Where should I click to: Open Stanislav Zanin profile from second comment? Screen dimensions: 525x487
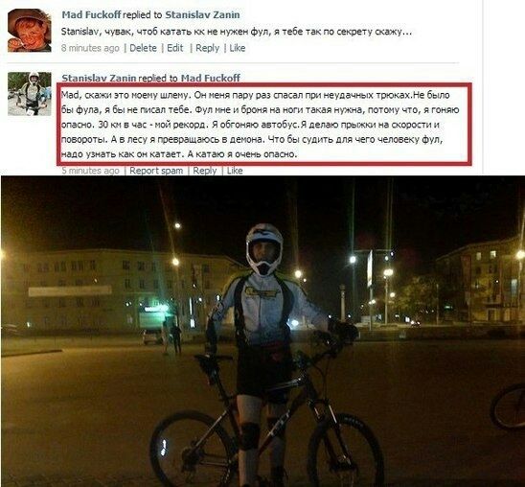(x=99, y=78)
